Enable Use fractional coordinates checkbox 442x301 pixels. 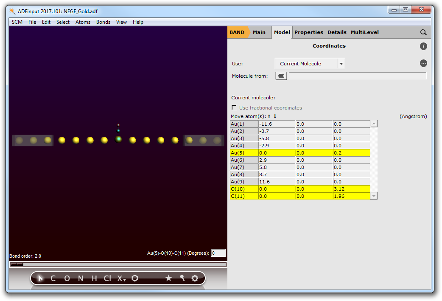tap(234, 107)
